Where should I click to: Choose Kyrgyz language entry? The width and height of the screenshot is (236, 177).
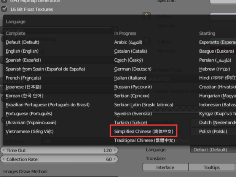point(217,114)
